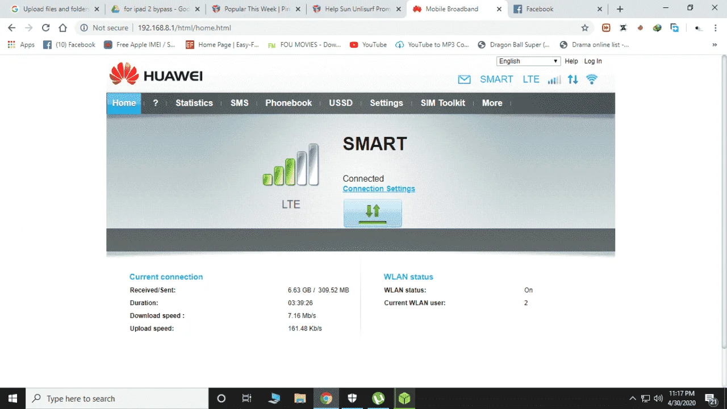This screenshot has width=727, height=409.
Task: Click the WLAN status heading
Action: (408, 277)
